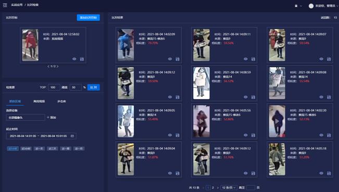Switch to the second search source tab

39,101
